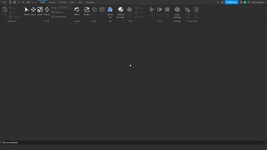The image size is (267, 150).
Task: Select the Select tool arrow
Action: [27, 11]
